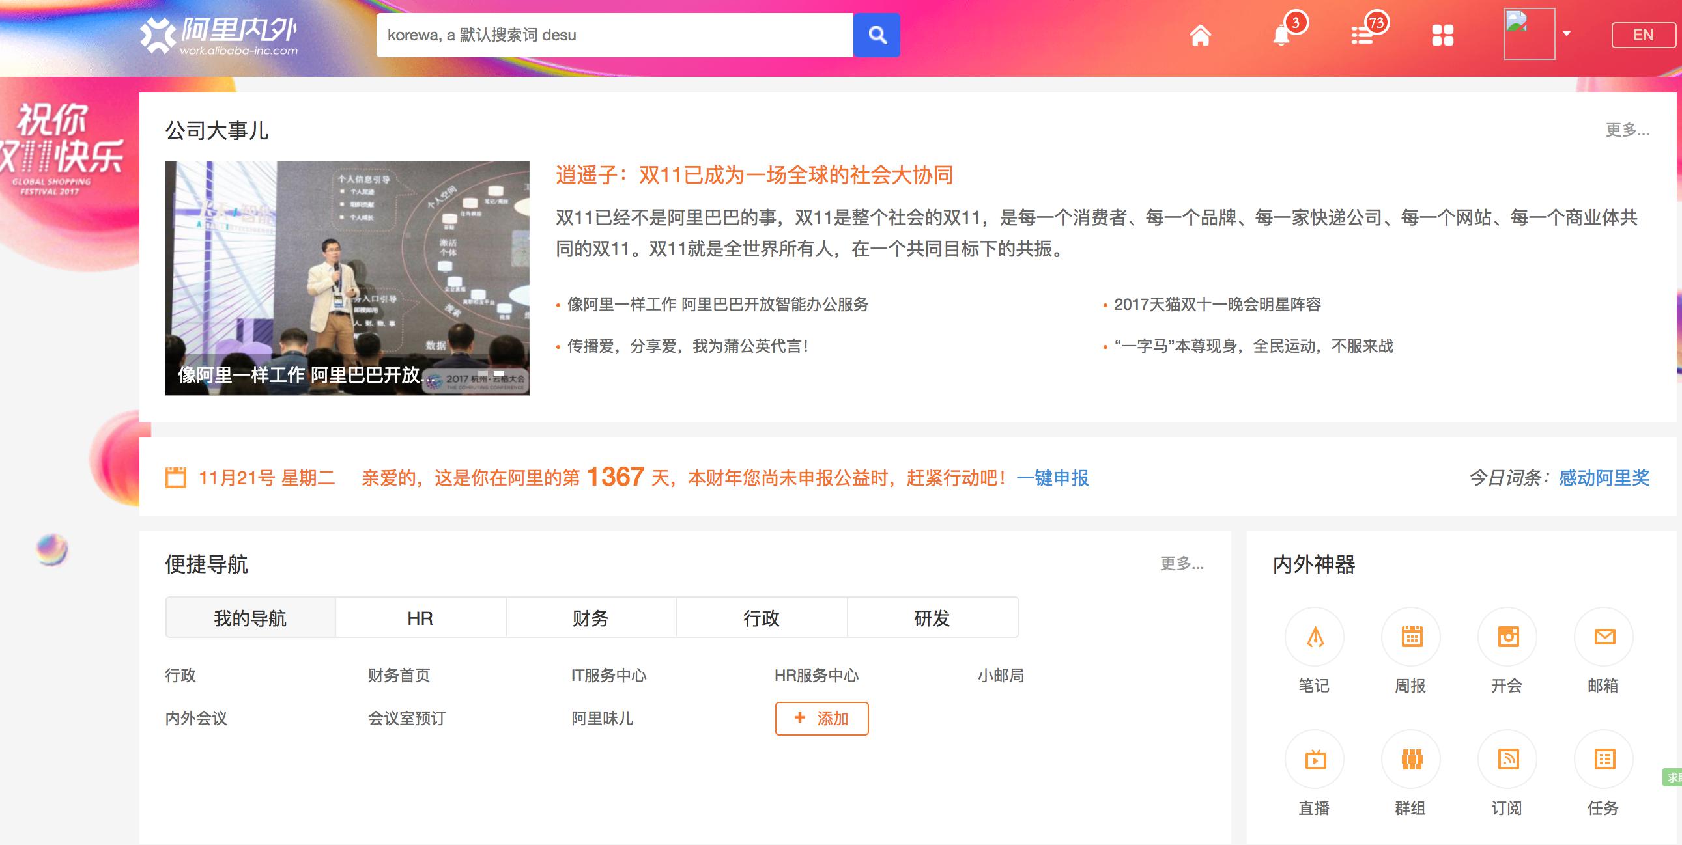1682x845 pixels.
Task: Open 像阿里一样工作 阿里巴巴开放智能办公服务 bullet link
Action: click(x=718, y=305)
